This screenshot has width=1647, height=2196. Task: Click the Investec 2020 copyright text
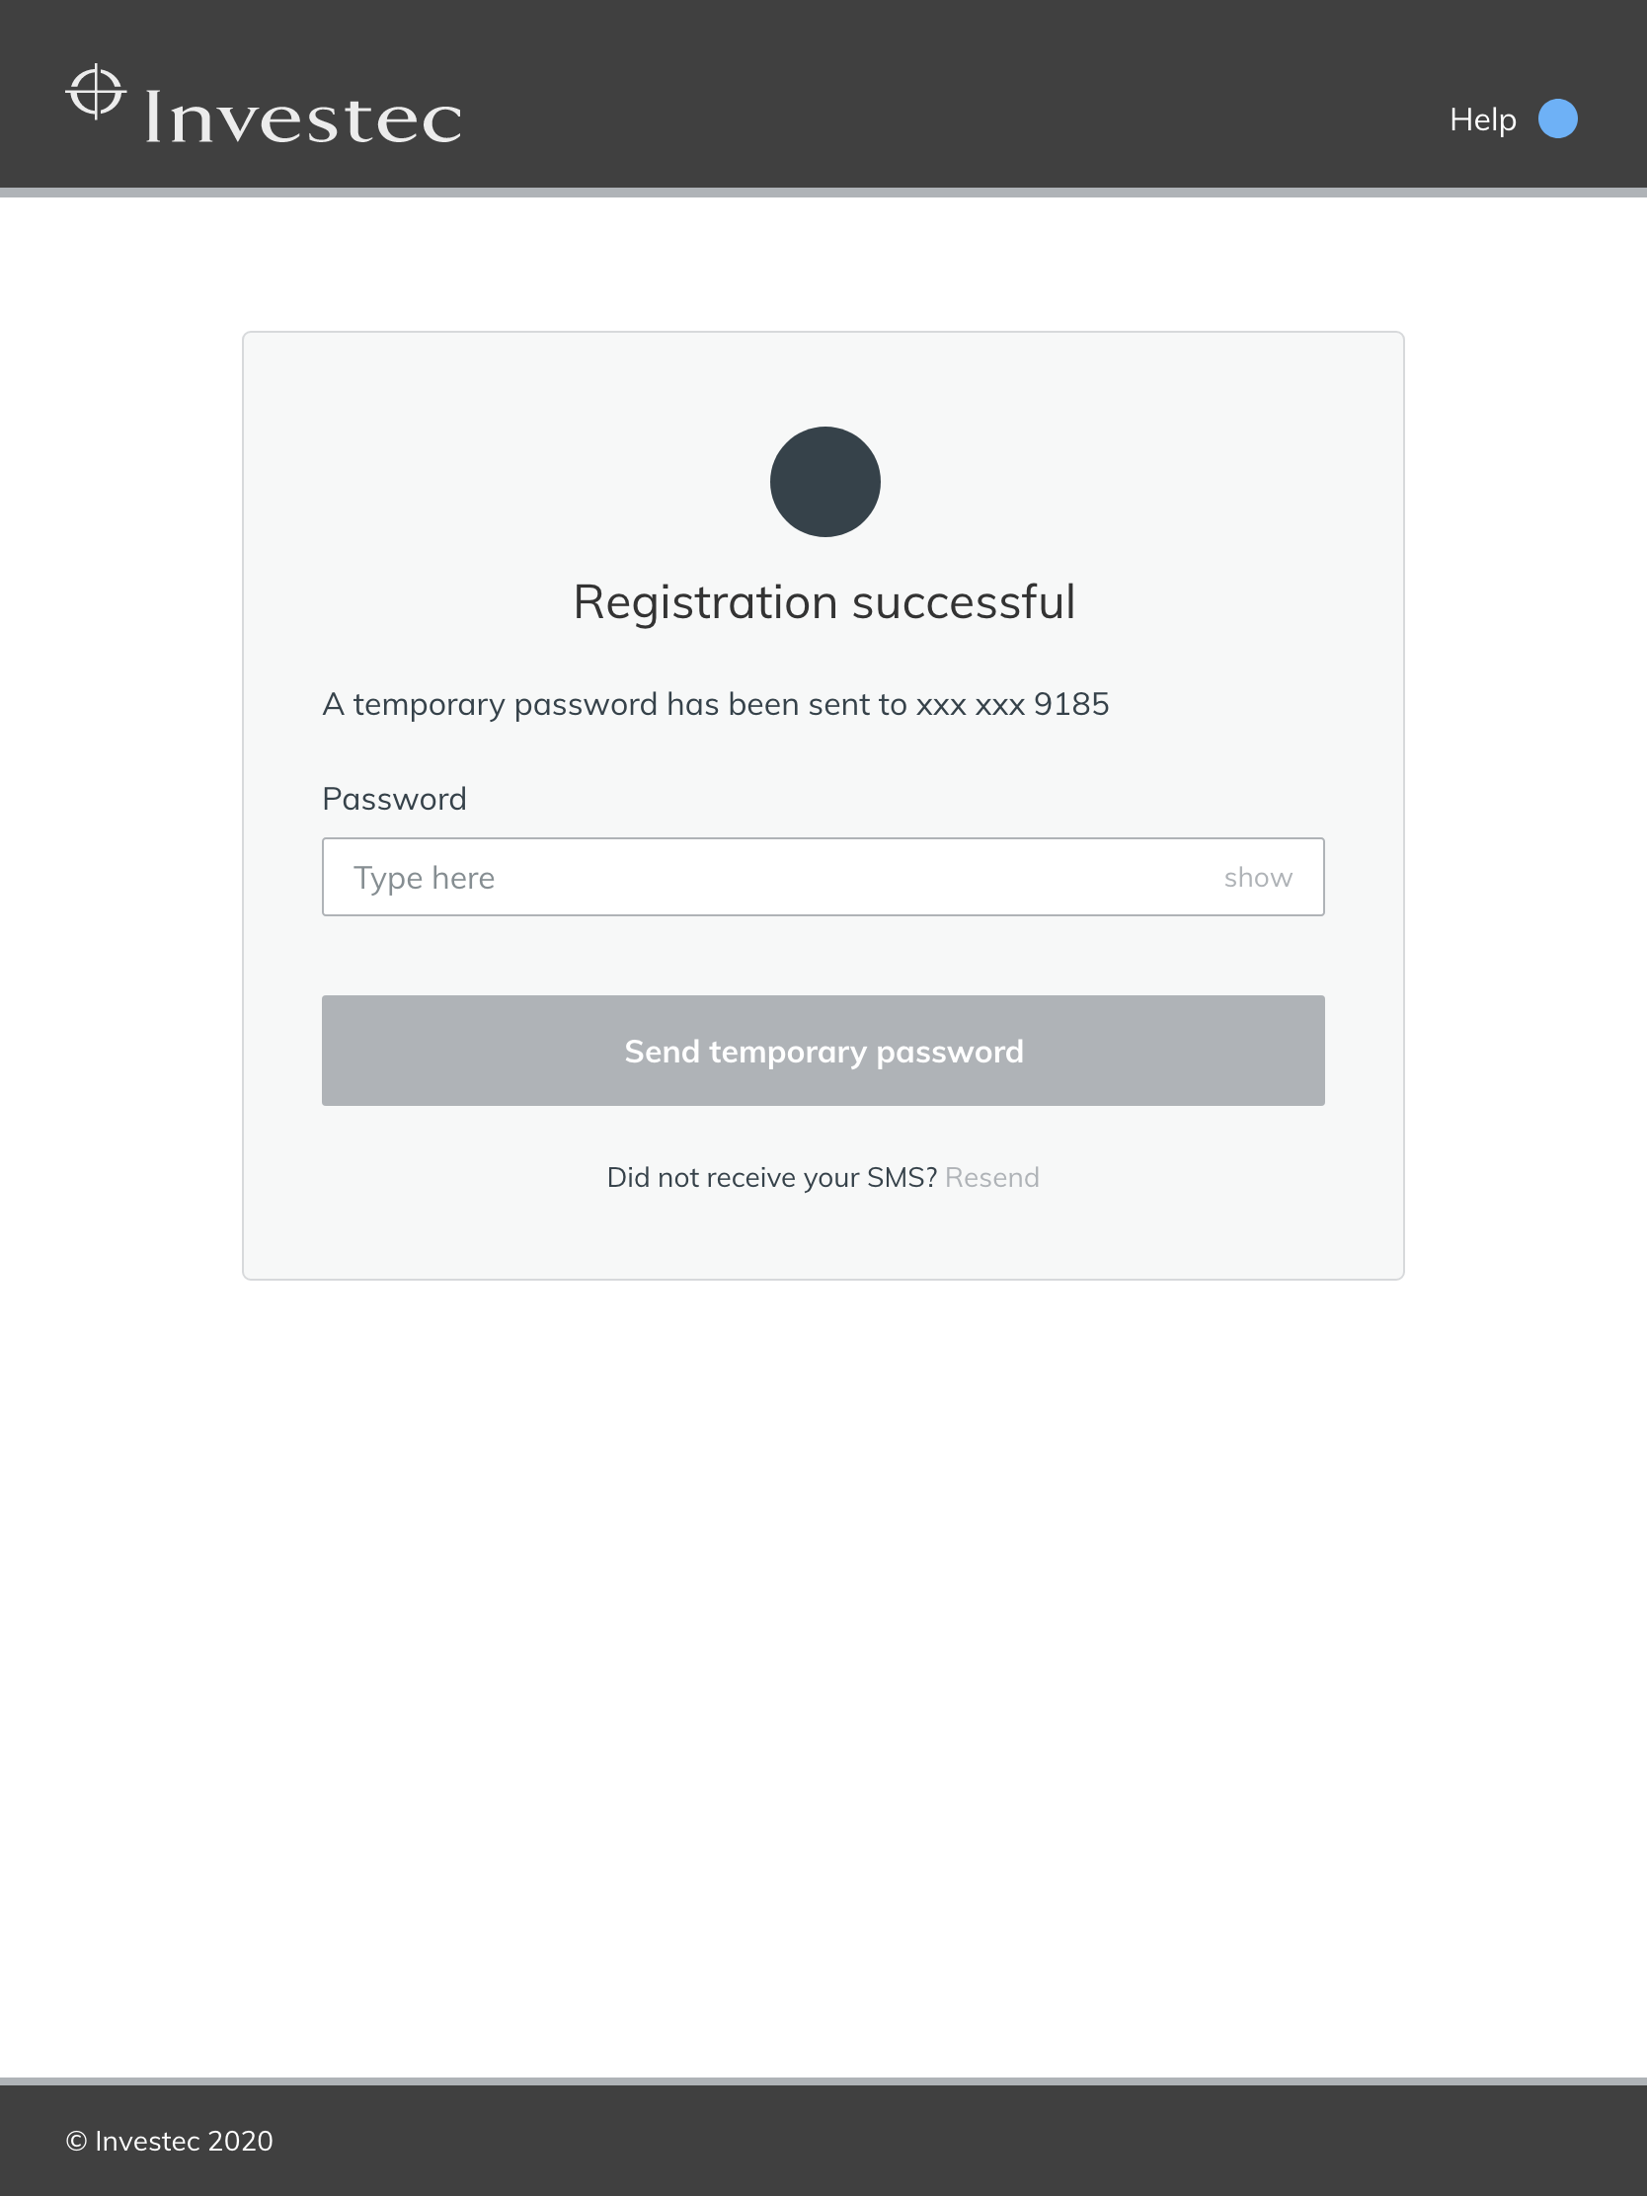tap(169, 2141)
